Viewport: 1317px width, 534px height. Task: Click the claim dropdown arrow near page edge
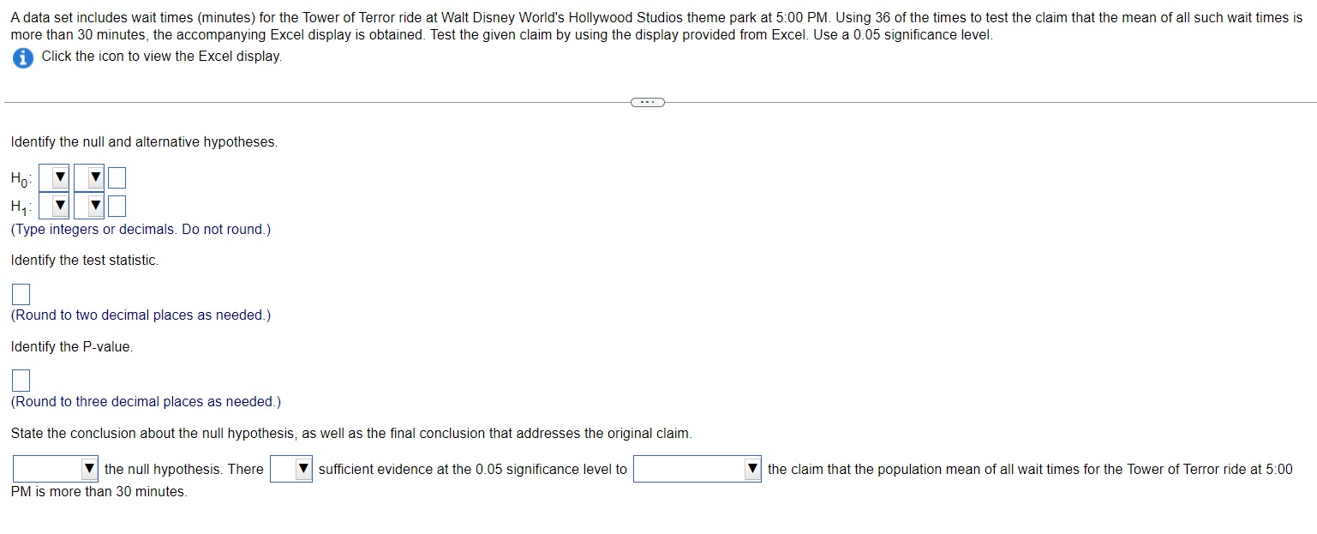[x=753, y=469]
